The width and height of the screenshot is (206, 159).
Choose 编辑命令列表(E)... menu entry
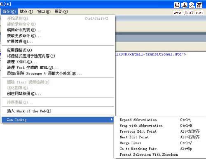[58, 30]
